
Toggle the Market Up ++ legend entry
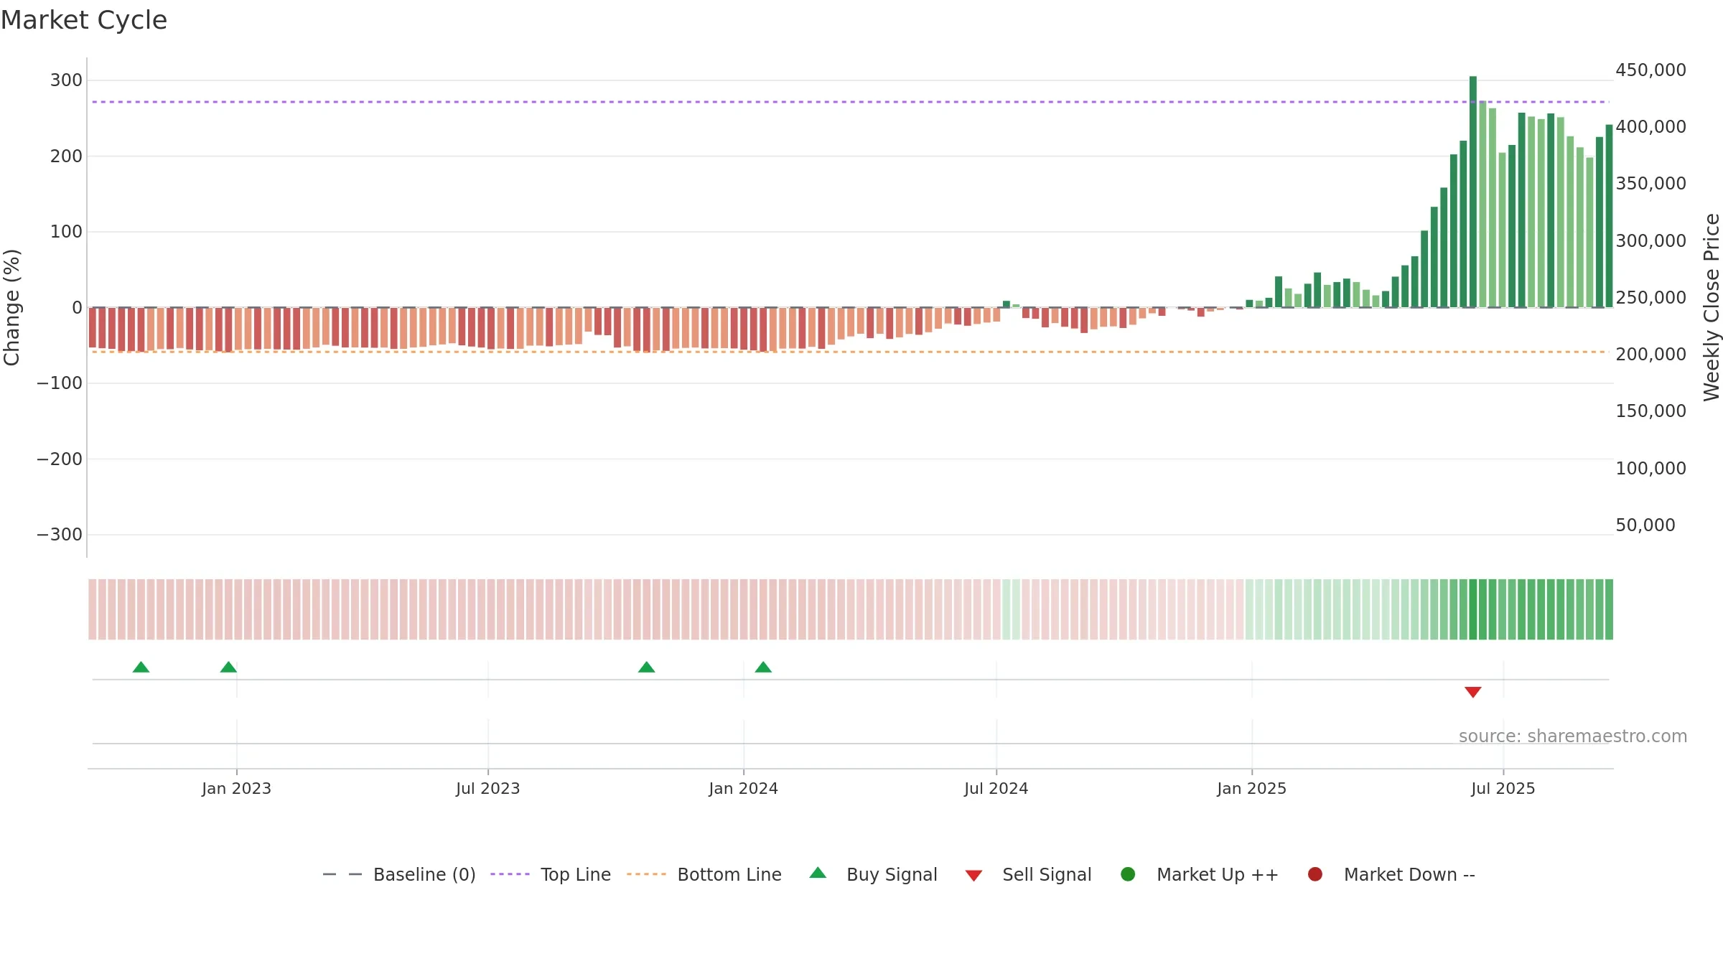1200,874
